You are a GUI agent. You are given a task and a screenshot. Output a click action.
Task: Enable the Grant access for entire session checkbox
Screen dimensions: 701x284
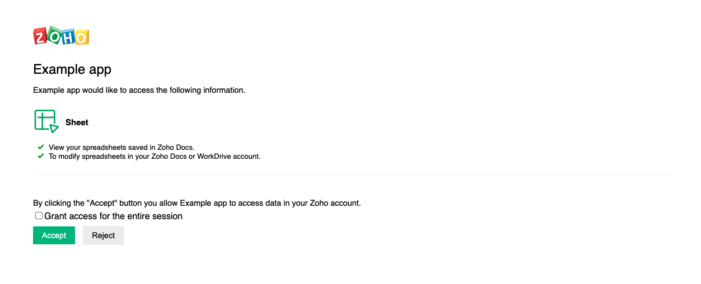coord(39,216)
